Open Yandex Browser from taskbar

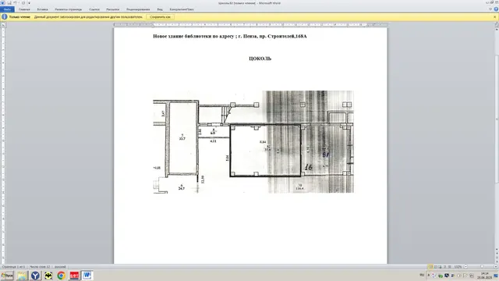coord(35,276)
